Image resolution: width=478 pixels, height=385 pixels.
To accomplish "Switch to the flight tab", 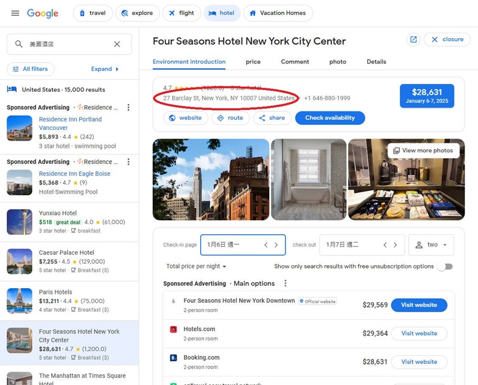I will (x=182, y=13).
